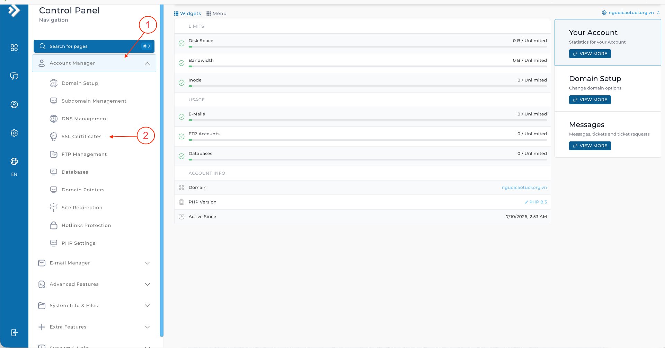Expand the E-mail Manager section

pos(94,263)
